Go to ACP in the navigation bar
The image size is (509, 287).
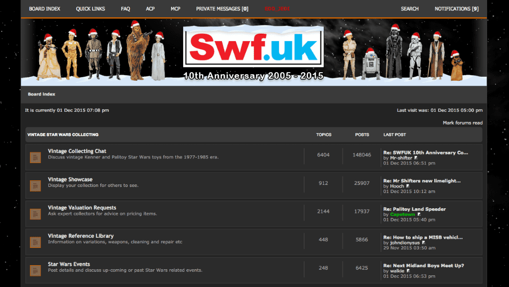coord(150,9)
